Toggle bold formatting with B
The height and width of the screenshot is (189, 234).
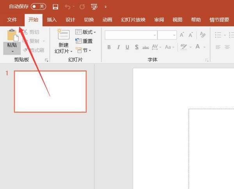[x=109, y=47]
